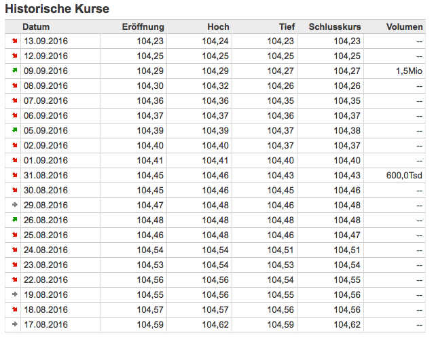The height and width of the screenshot is (346, 436).
Task: Click the Datum column header
Action: click(x=36, y=26)
